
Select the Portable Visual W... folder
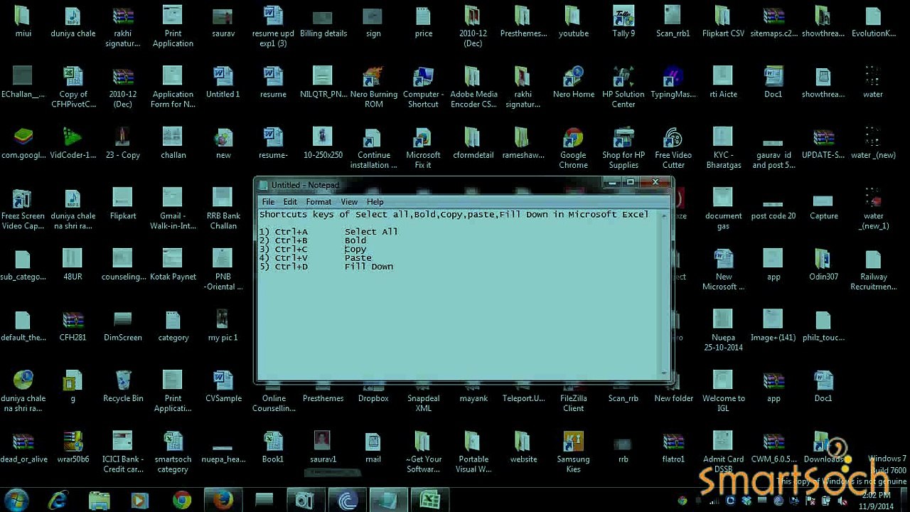(473, 452)
